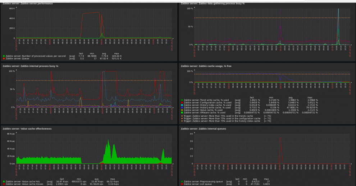Click the Preprocessing queue legend entry
Image resolution: width=356 pixels, height=186 pixels.
click(x=203, y=181)
